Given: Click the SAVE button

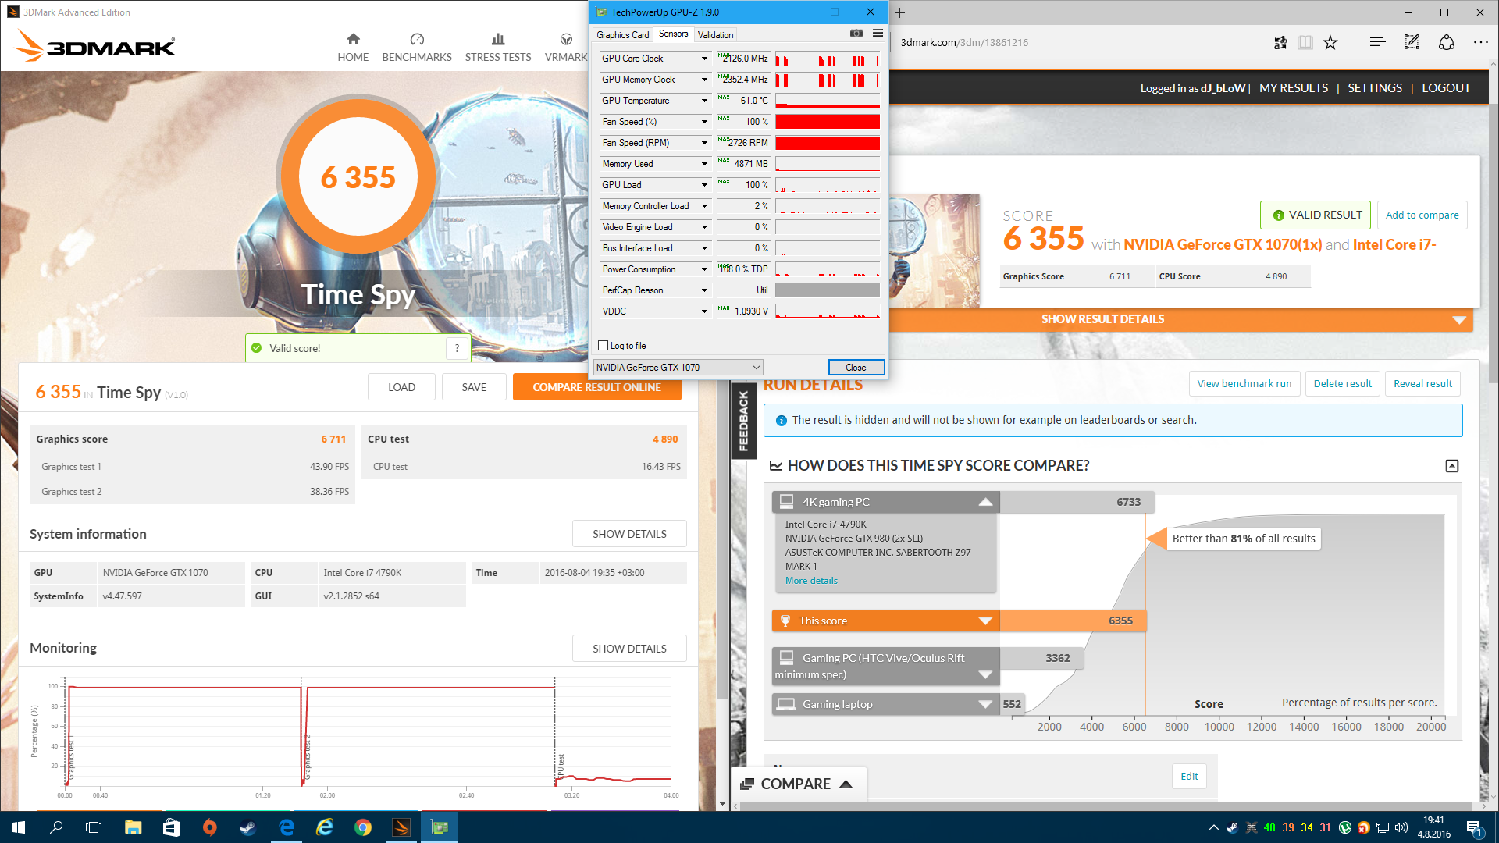Looking at the screenshot, I should pos(474,387).
